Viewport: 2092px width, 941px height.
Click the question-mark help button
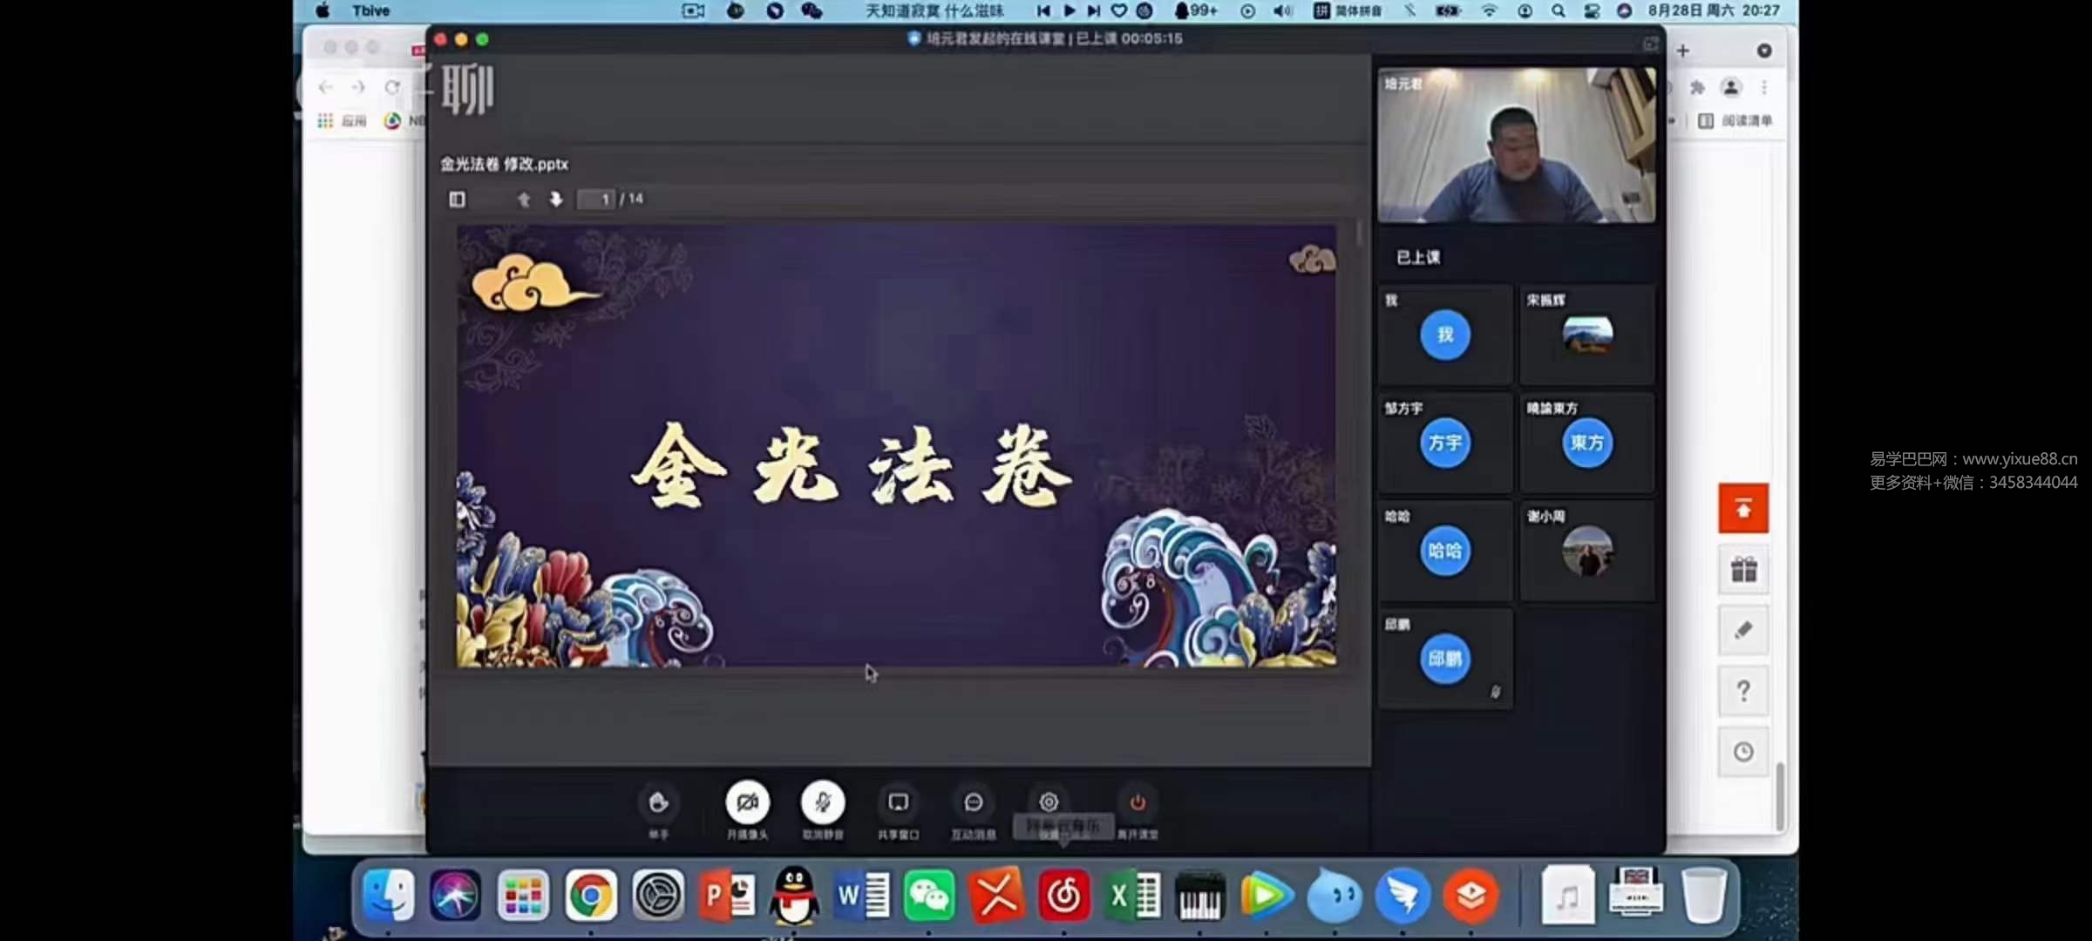(x=1743, y=691)
